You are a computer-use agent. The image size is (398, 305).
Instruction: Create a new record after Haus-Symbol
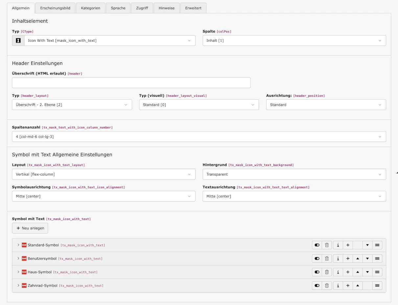click(348, 272)
